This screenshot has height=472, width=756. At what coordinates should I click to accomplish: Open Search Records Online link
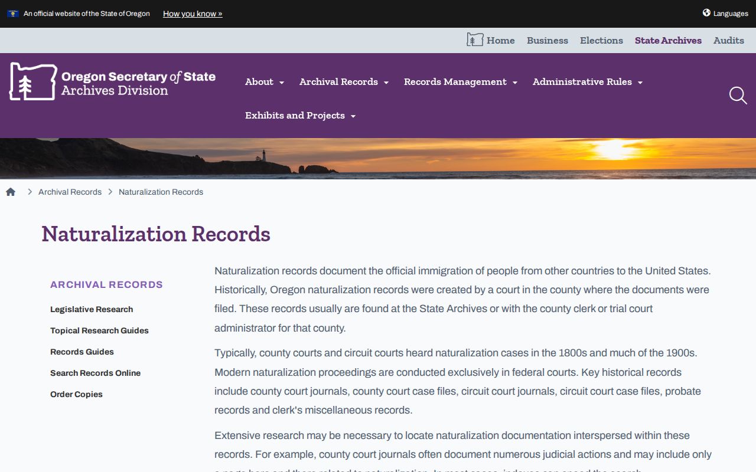click(95, 373)
